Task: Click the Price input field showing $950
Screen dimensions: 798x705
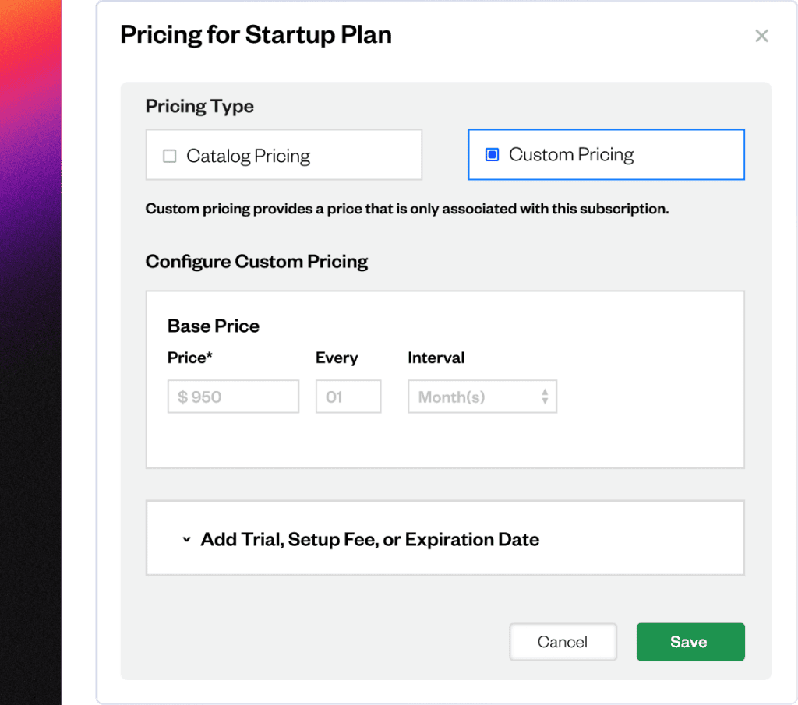Action: [233, 397]
